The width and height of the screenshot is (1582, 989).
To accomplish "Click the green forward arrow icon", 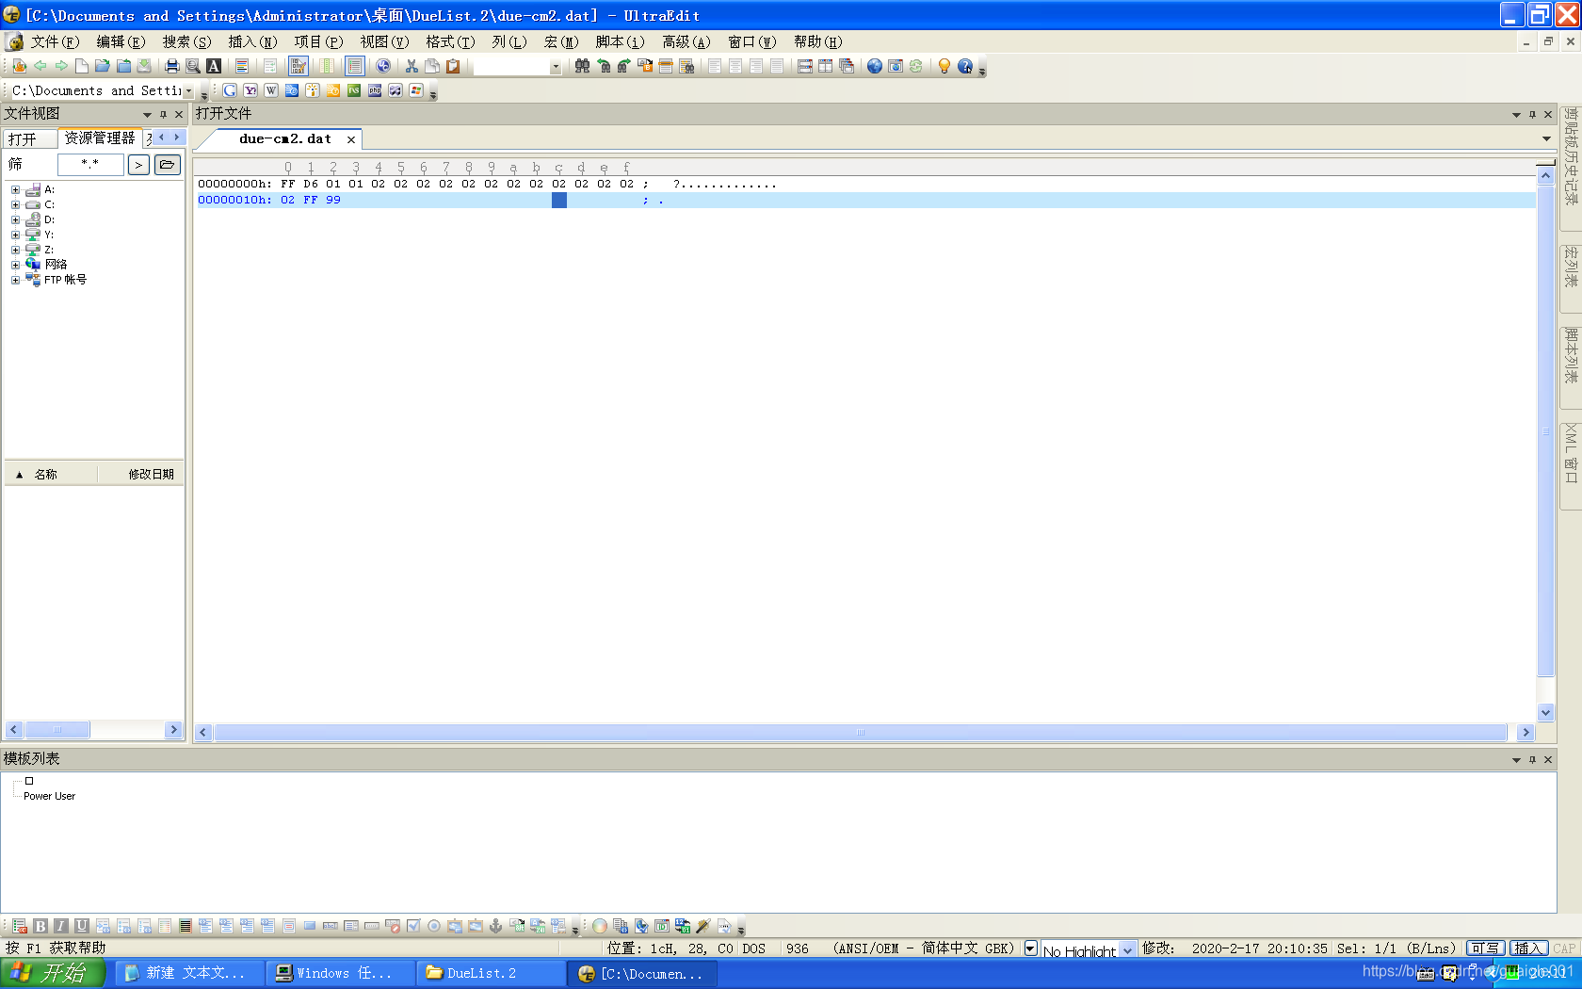I will coord(61,66).
